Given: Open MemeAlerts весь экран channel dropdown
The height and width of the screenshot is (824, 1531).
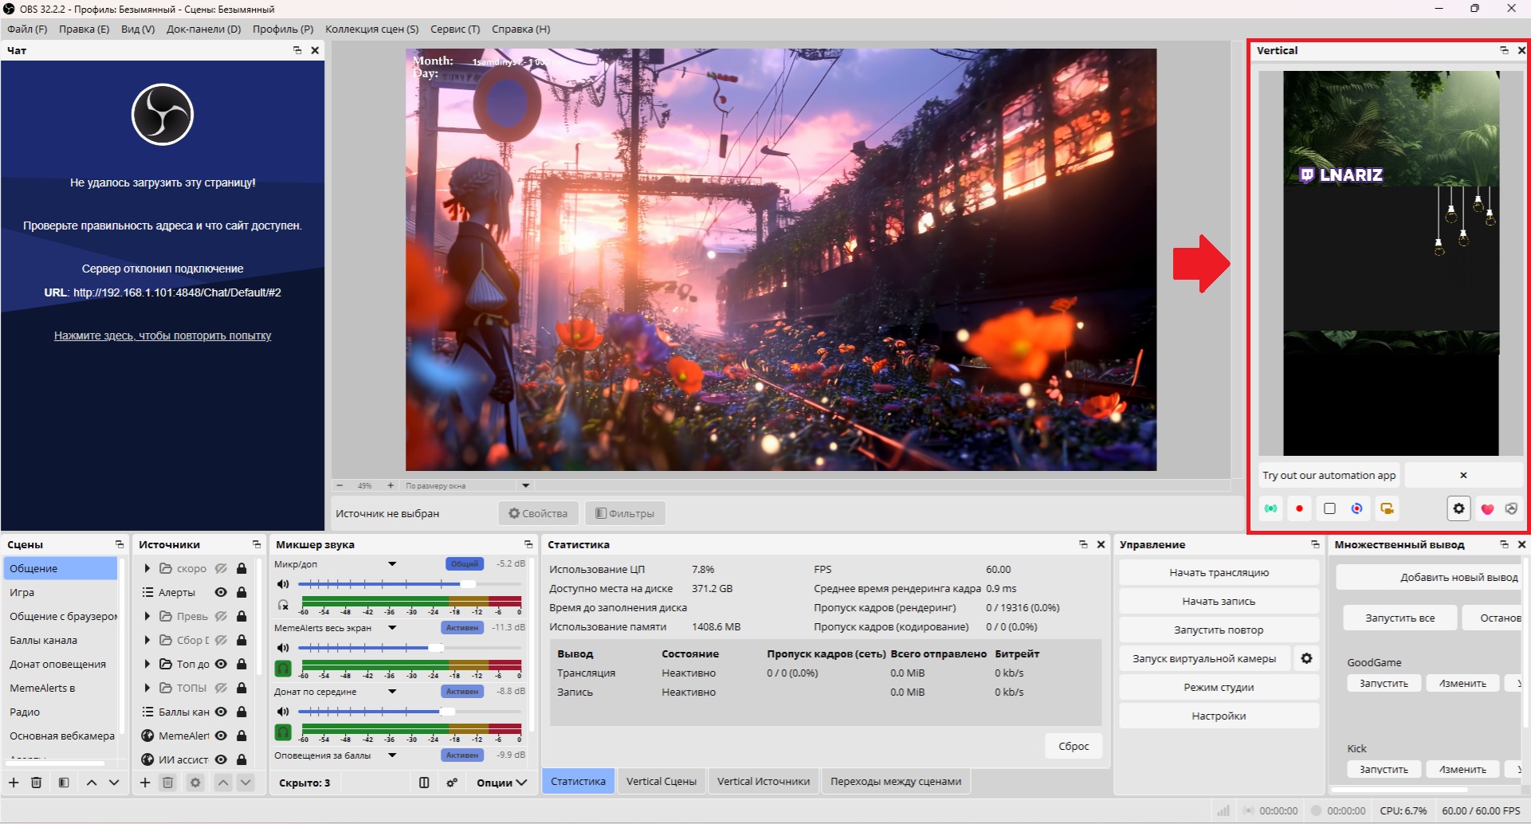Looking at the screenshot, I should coord(392,628).
